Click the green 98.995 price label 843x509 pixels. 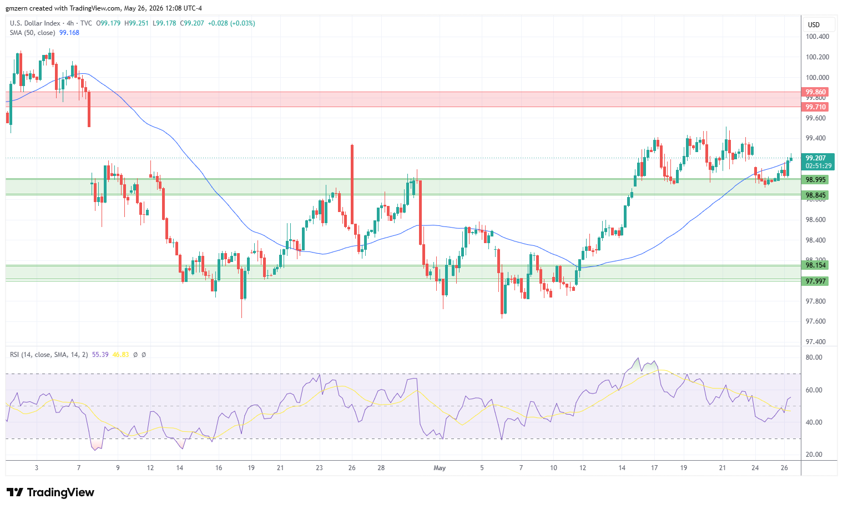tap(816, 180)
